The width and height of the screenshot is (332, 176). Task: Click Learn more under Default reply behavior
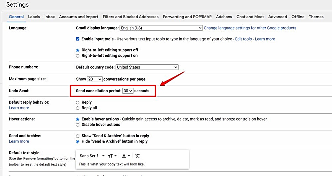(x=19, y=108)
